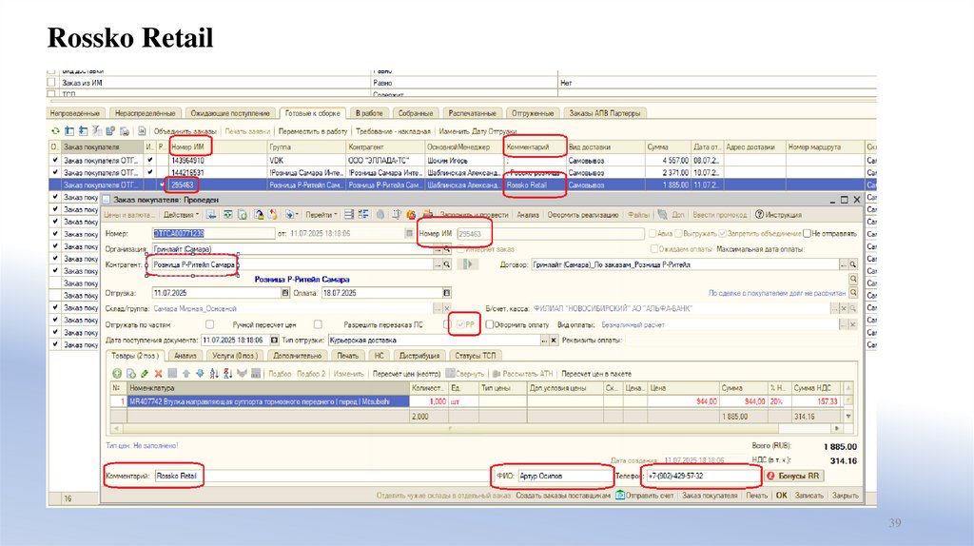Click the green arrow icon next to the Контрагент field

(468, 264)
